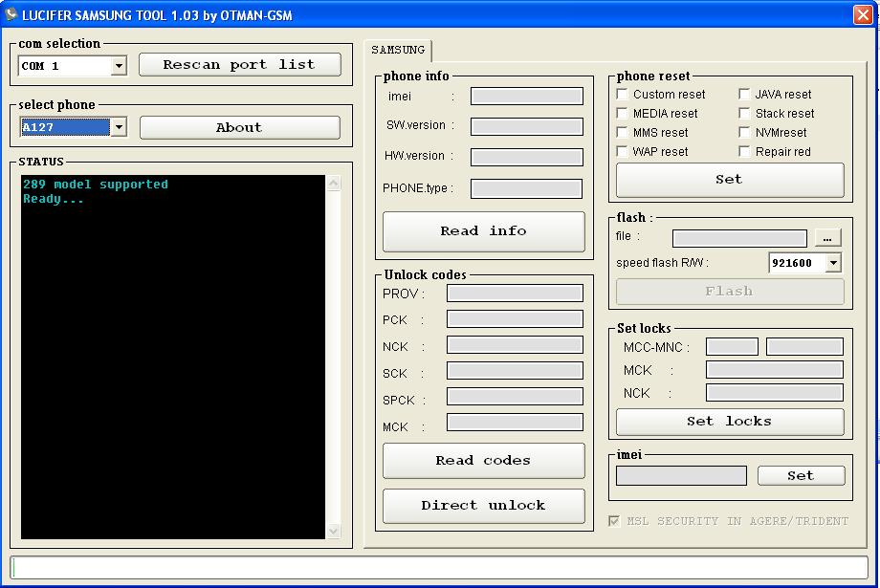
Task: Click the SW.version field
Action: pyautogui.click(x=526, y=126)
